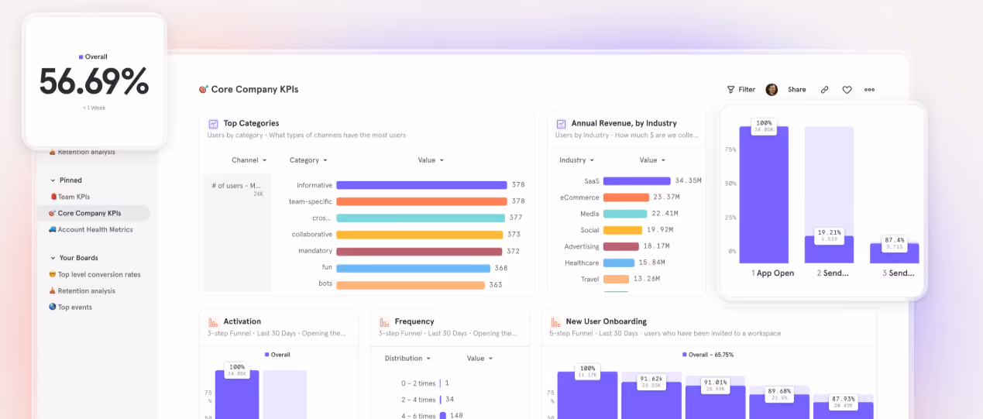The height and width of the screenshot is (419, 983).
Task: Open the Channel column dropdown
Action: click(x=249, y=160)
